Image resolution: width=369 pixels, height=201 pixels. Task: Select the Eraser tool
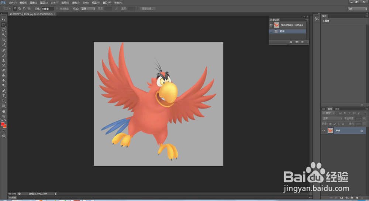point(4,70)
